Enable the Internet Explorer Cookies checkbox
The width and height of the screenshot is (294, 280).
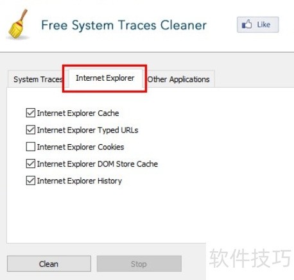click(x=31, y=147)
